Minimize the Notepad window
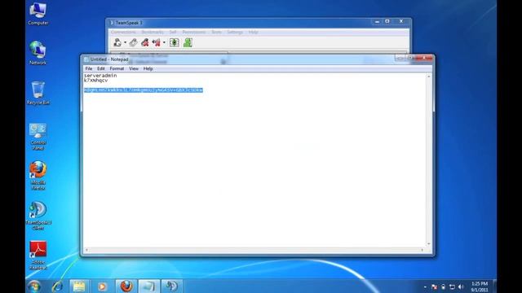This screenshot has width=522, height=293. 400,58
